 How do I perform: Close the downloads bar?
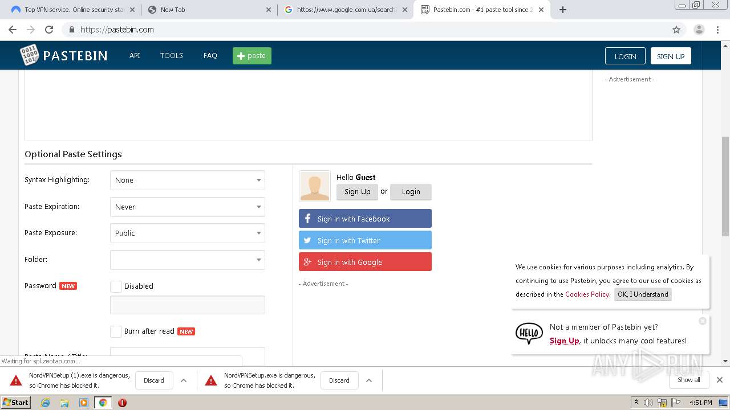720,380
